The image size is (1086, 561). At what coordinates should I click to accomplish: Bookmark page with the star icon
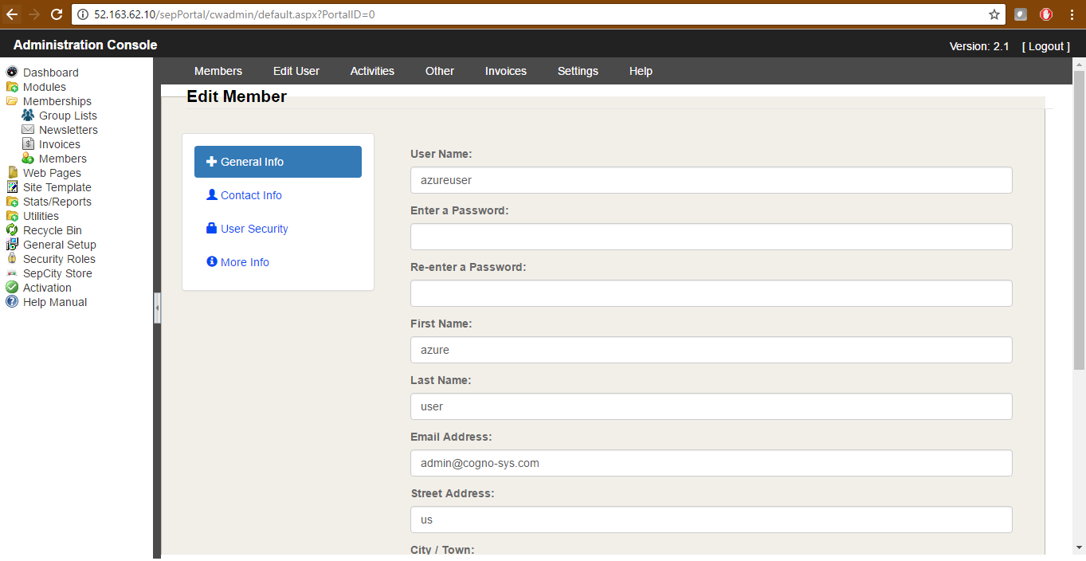pos(994,14)
